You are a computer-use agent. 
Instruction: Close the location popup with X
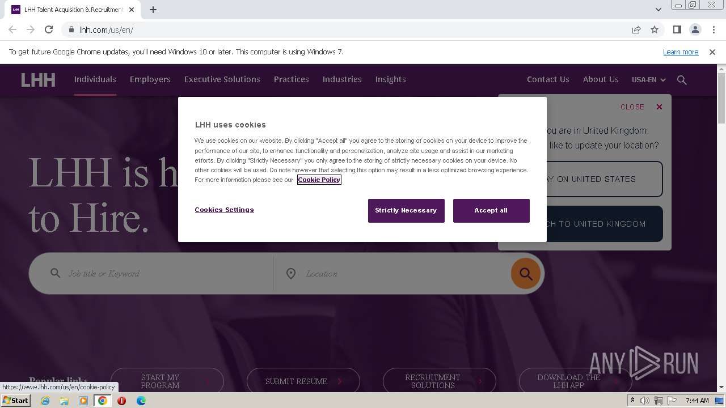[x=659, y=107]
